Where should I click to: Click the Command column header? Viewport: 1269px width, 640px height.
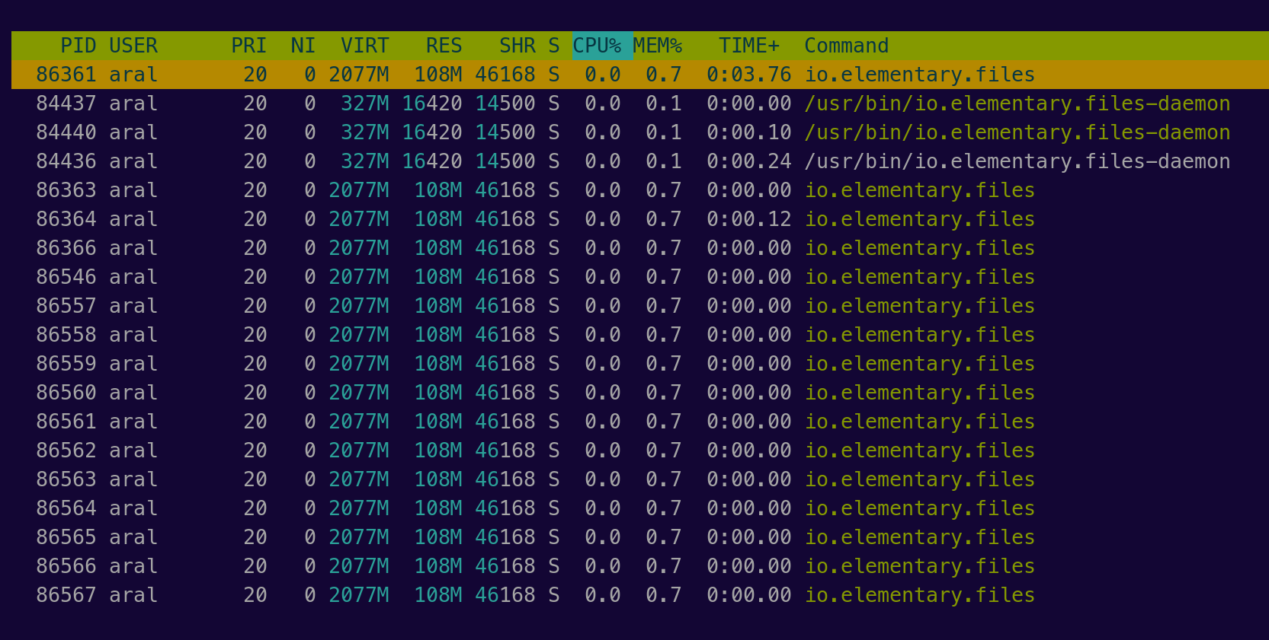coord(847,46)
